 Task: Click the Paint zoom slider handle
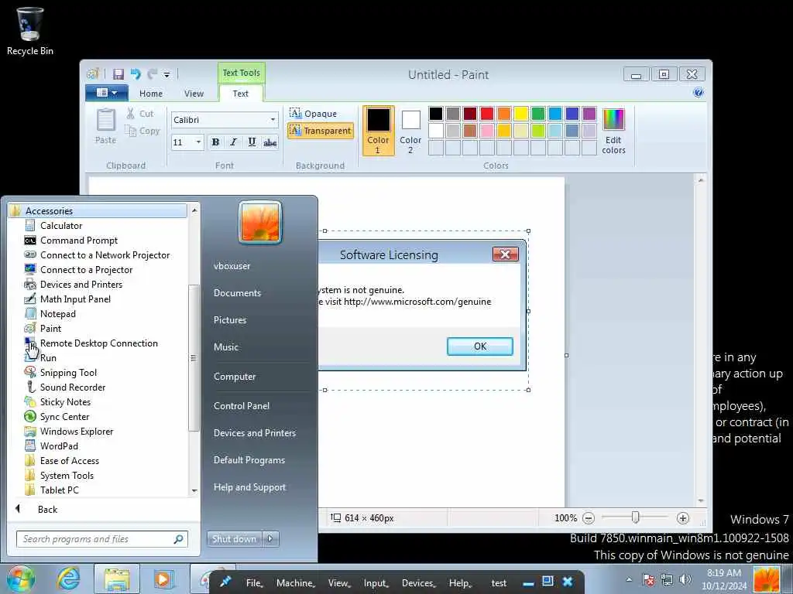point(635,517)
